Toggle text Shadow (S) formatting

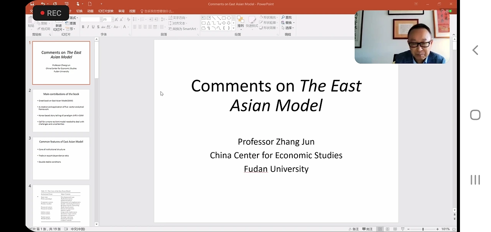(x=98, y=27)
